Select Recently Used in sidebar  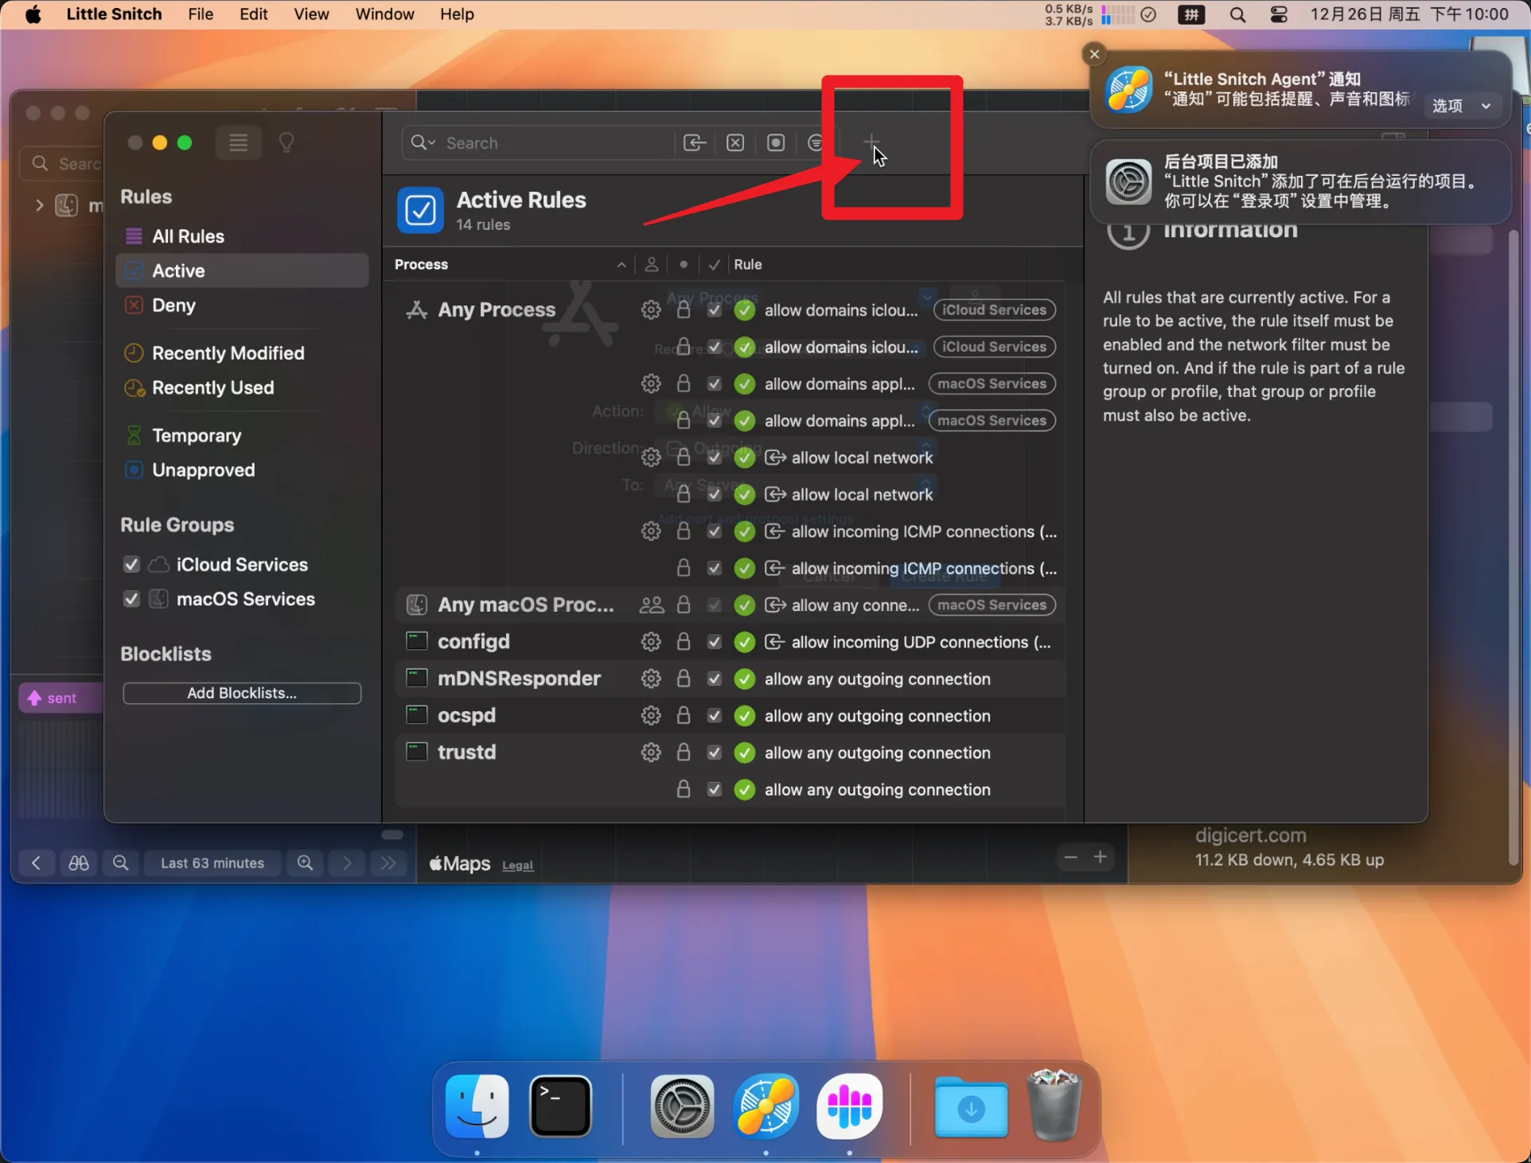[x=242, y=388]
